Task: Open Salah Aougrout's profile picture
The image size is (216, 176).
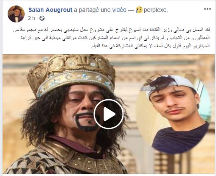Action: [16, 14]
